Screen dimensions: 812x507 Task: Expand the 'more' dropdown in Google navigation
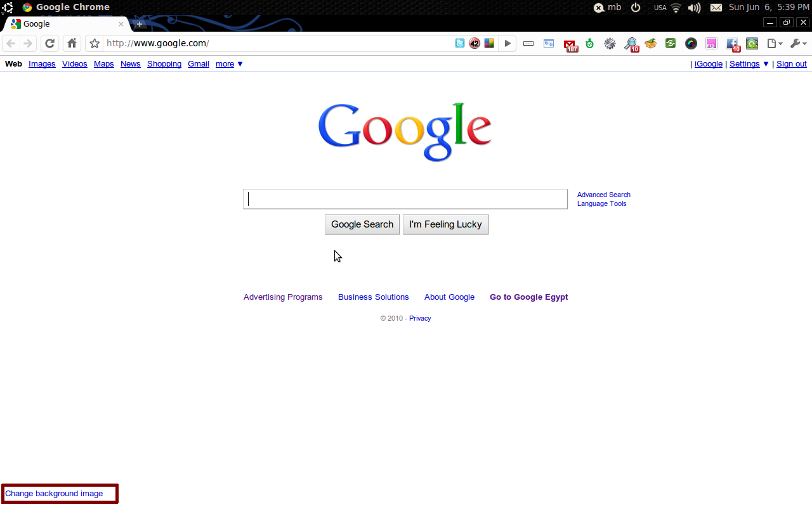[229, 64]
